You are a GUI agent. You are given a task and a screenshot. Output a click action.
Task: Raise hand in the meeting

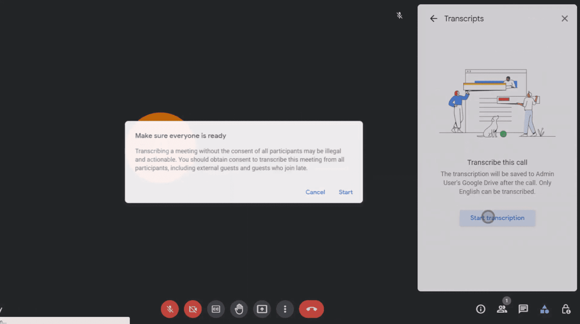pos(239,309)
